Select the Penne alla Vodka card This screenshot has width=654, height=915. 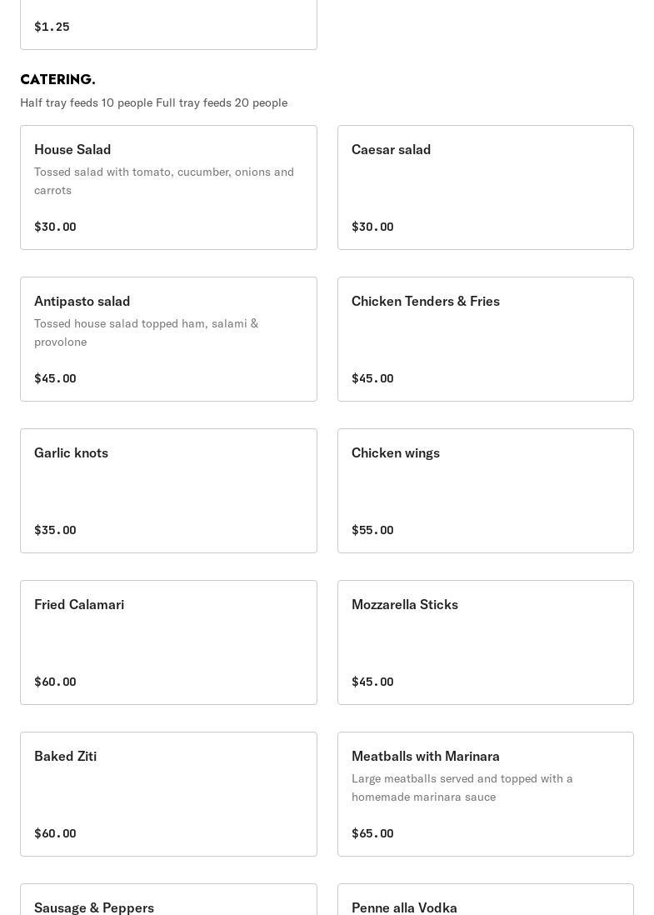[x=485, y=902]
